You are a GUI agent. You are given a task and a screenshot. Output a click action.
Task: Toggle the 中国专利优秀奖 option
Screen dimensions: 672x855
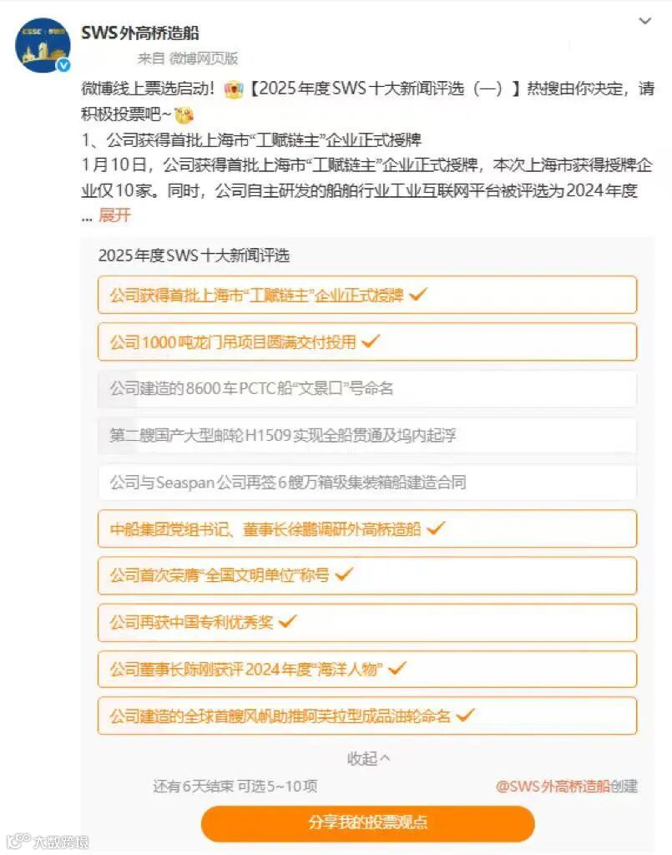pos(367,622)
